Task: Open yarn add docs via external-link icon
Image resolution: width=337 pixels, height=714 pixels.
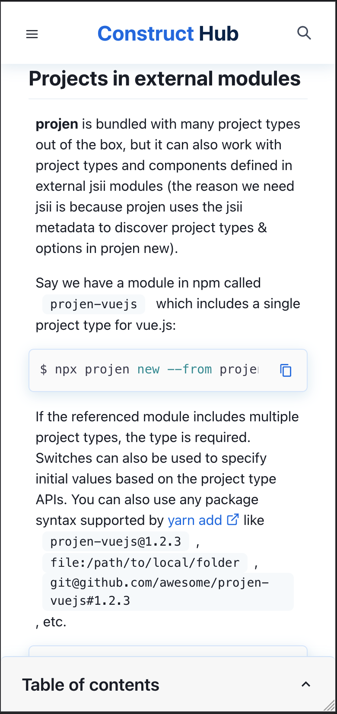Action: pyautogui.click(x=233, y=520)
